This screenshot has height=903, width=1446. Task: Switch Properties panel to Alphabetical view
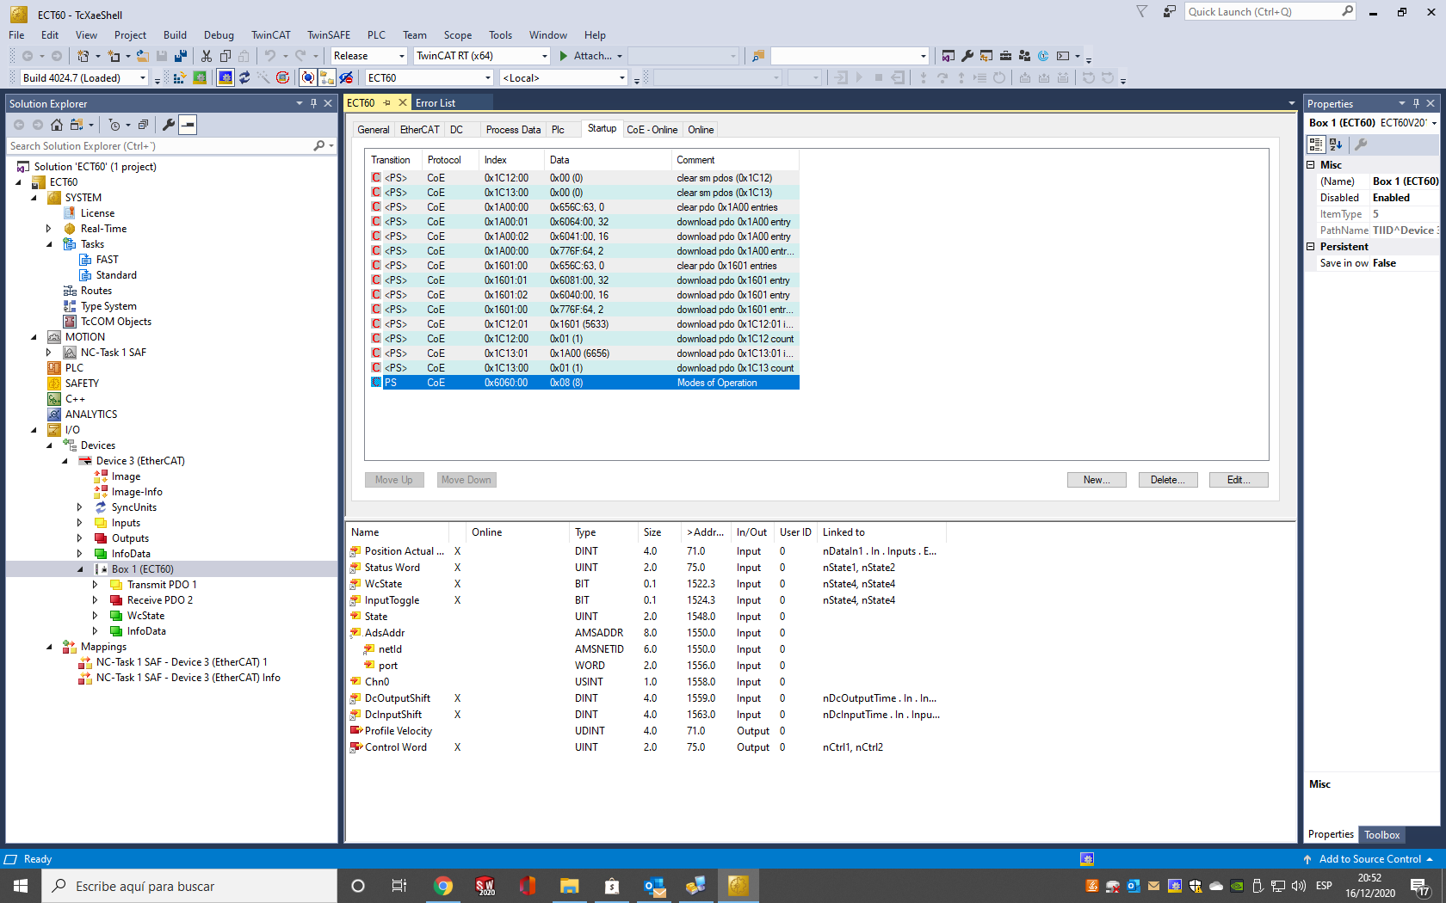[1336, 144]
